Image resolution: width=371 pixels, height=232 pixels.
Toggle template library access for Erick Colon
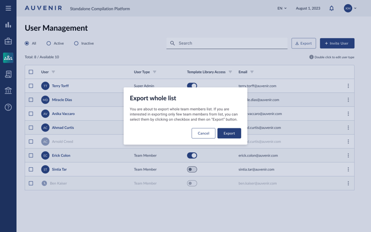point(192,155)
